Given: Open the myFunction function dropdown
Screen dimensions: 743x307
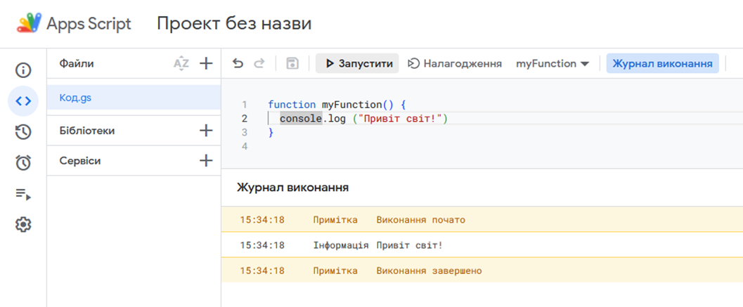Looking at the screenshot, I should pyautogui.click(x=552, y=64).
